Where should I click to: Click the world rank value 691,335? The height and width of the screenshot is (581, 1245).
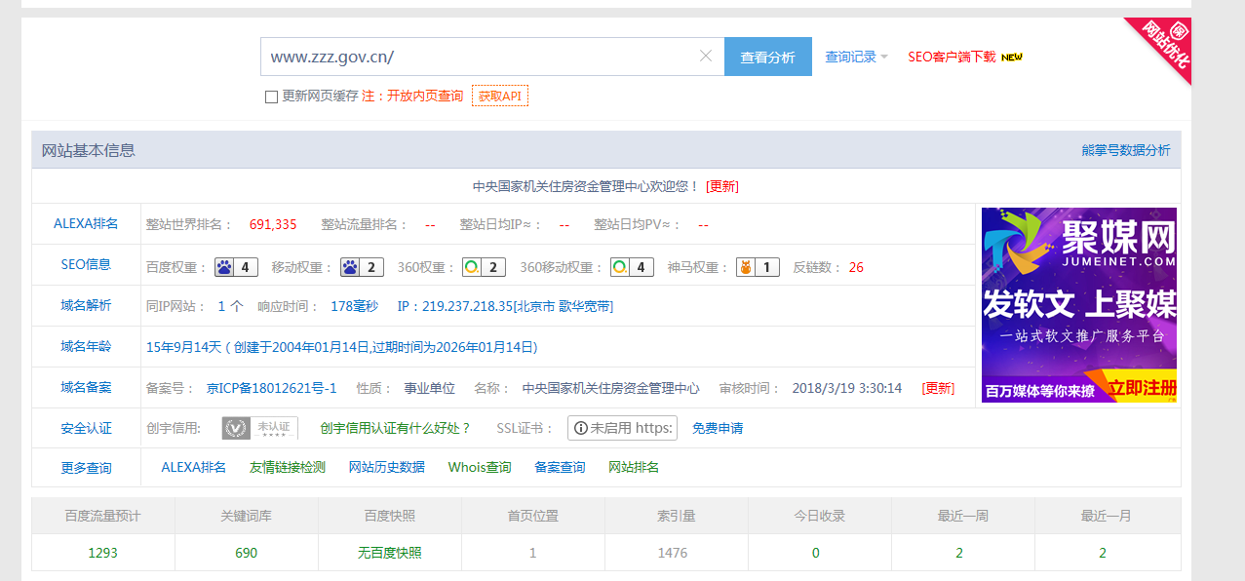coord(273,224)
